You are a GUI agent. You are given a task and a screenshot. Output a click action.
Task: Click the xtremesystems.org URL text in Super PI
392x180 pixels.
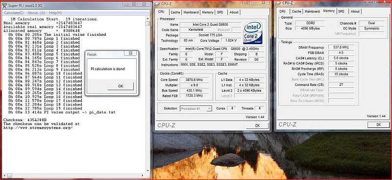[x=38, y=128]
